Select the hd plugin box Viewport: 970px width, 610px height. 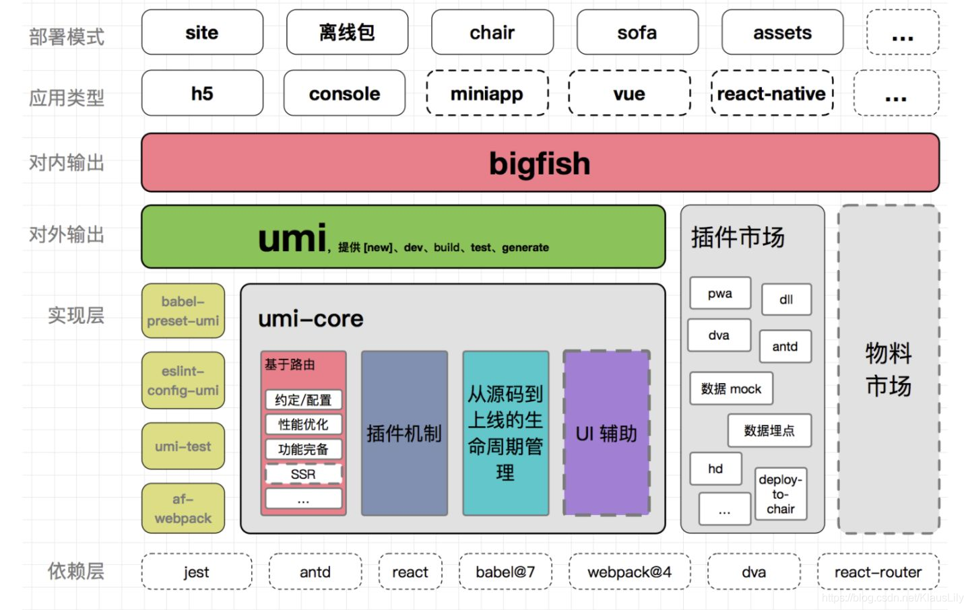click(715, 469)
